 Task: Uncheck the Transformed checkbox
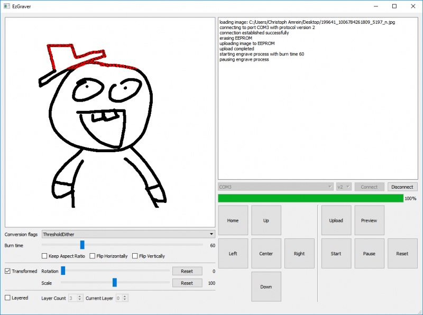[7, 271]
